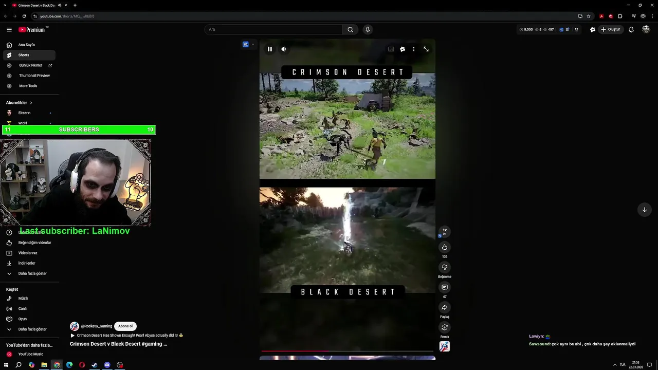
Task: Remix this Short
Action: tap(445, 327)
